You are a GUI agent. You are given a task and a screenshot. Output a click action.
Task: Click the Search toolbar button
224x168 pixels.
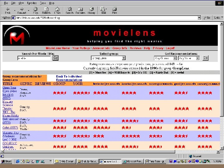tap(70, 11)
